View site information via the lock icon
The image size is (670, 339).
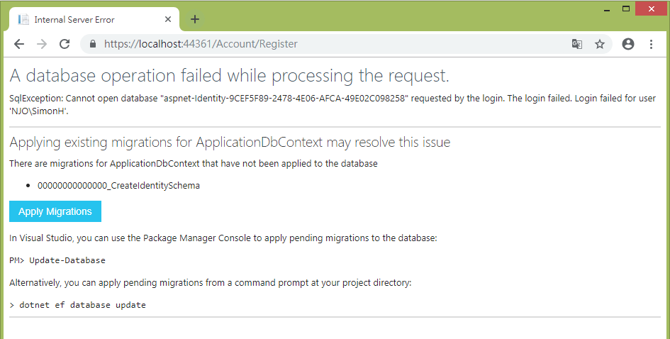(92, 44)
